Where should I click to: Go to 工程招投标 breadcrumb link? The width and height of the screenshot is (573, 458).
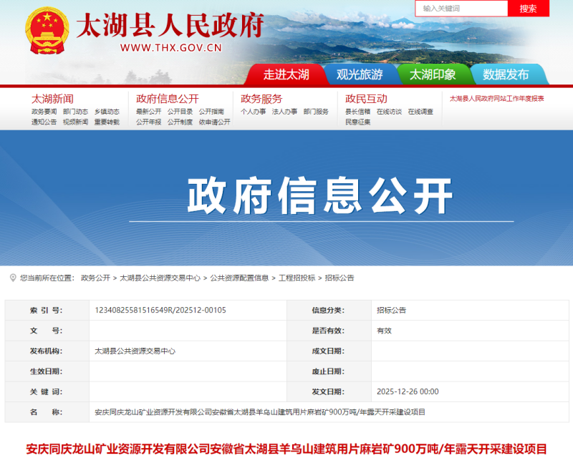[297, 278]
